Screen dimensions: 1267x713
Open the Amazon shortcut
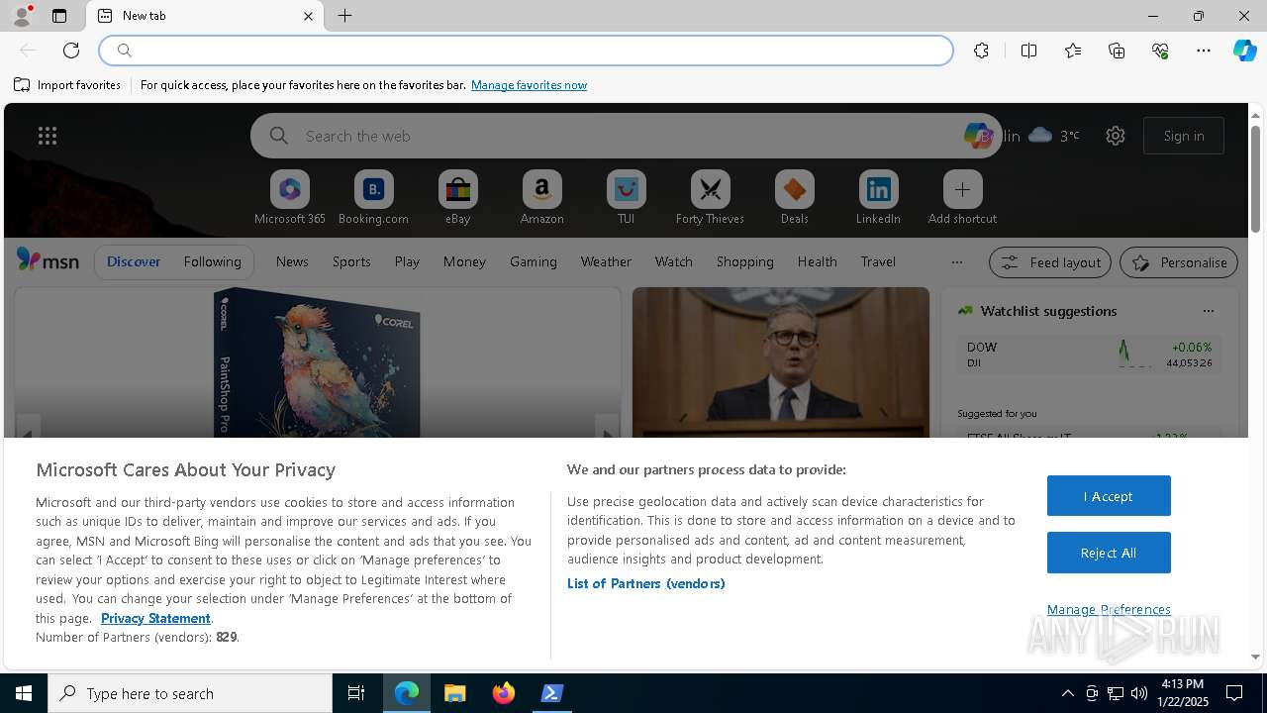point(541,198)
